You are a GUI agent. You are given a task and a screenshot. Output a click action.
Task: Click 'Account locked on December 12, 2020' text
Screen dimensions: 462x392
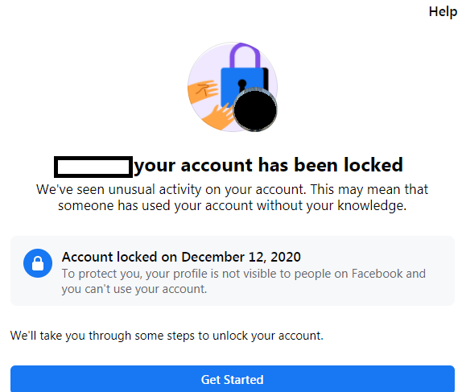tap(181, 257)
